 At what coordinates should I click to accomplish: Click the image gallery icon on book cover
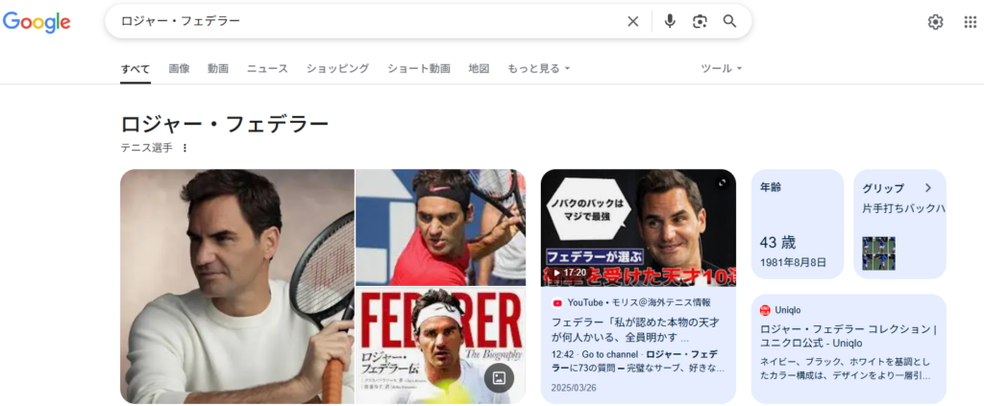(x=499, y=378)
